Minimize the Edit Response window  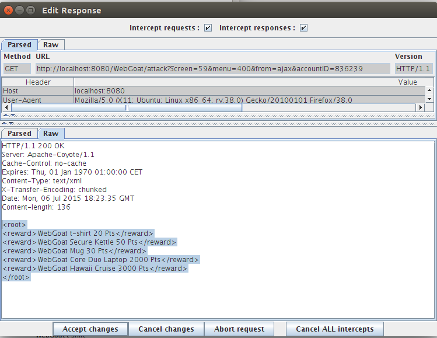[19, 11]
